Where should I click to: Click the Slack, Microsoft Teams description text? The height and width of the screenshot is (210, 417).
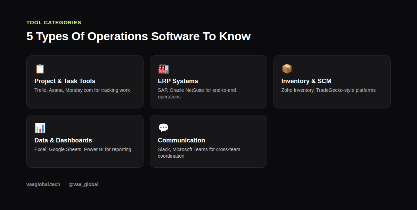click(199, 153)
